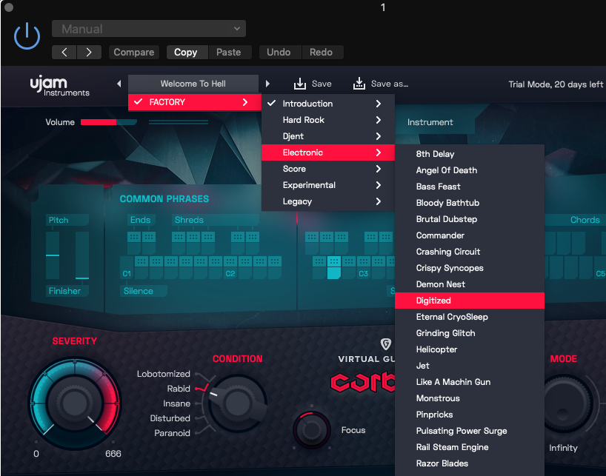The image size is (606, 476).
Task: Click the Condition rotary selector knob
Action: tap(237, 403)
